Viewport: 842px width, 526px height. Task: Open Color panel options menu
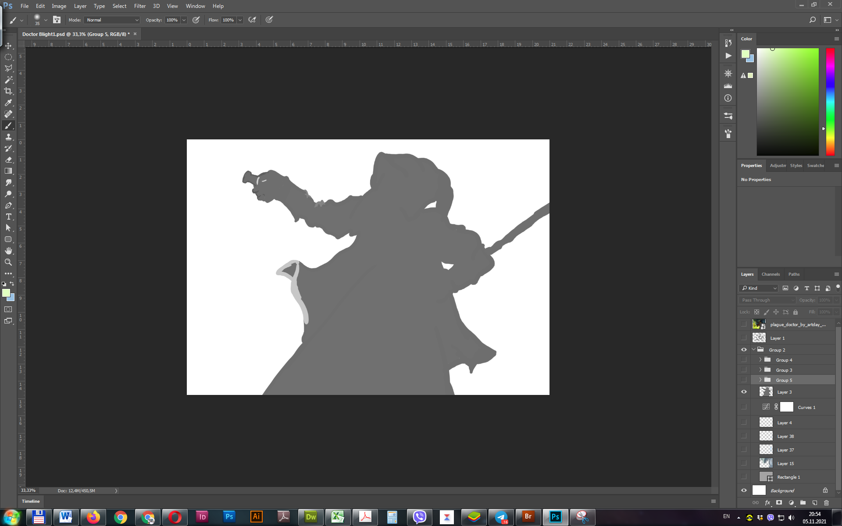tap(836, 39)
